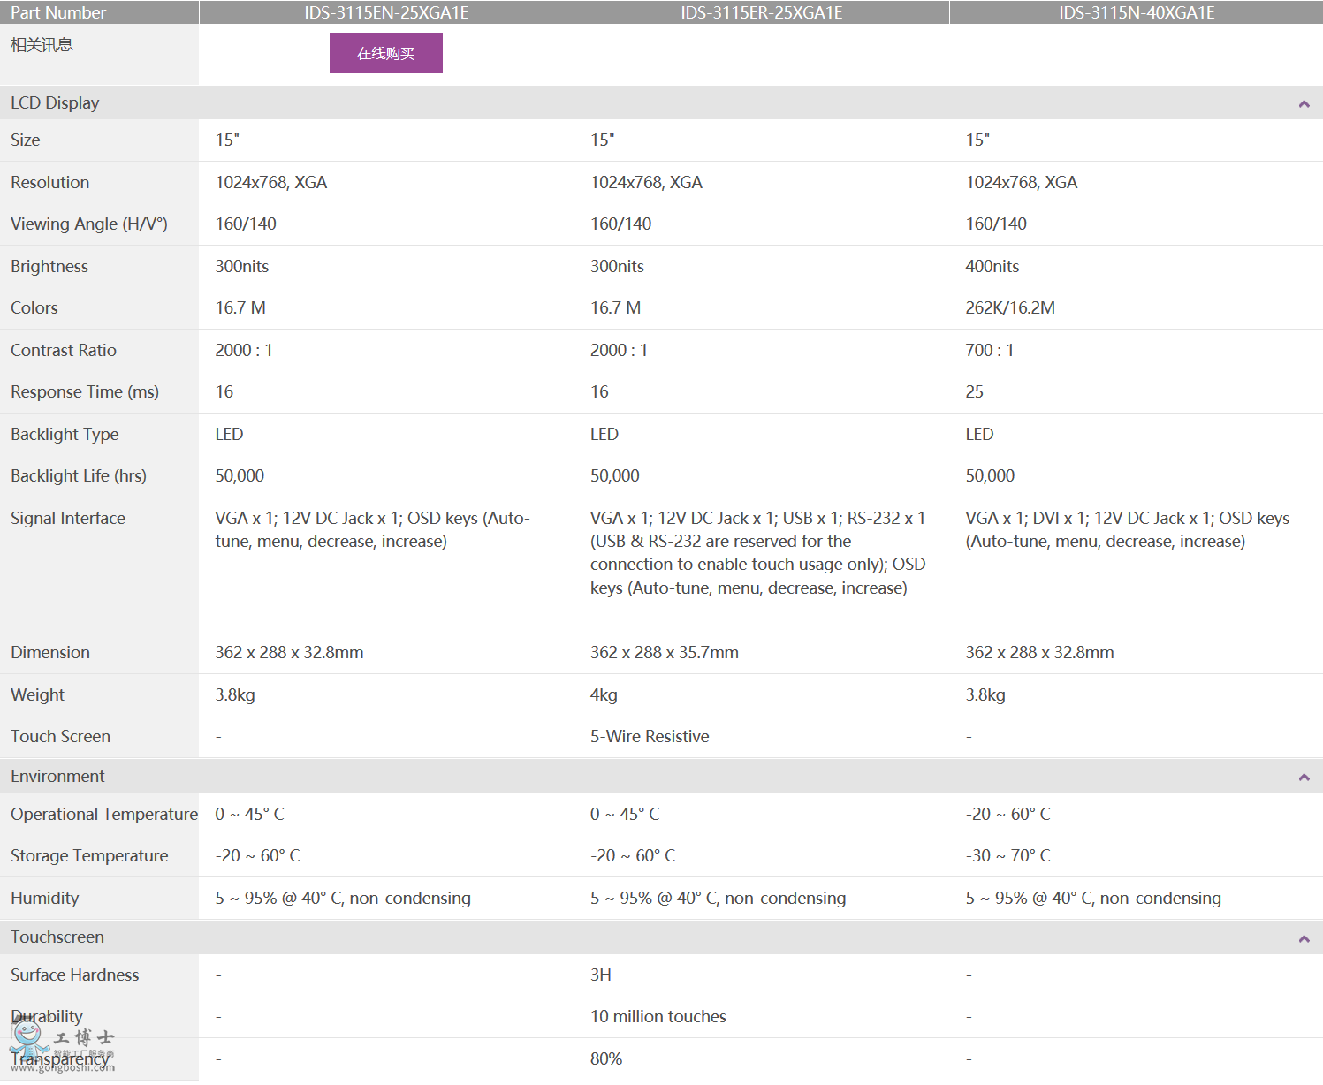Click the 10 million touches durability value
The height and width of the screenshot is (1085, 1323).
pos(658,1017)
